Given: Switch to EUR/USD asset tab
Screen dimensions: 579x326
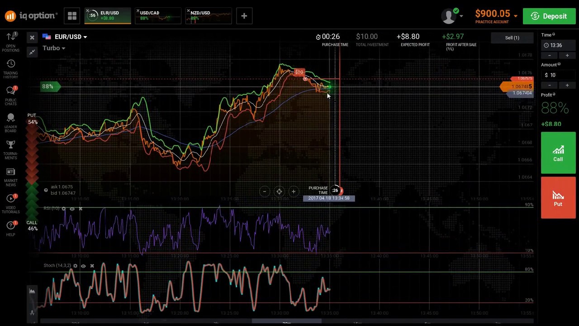Looking at the screenshot, I should (x=109, y=16).
